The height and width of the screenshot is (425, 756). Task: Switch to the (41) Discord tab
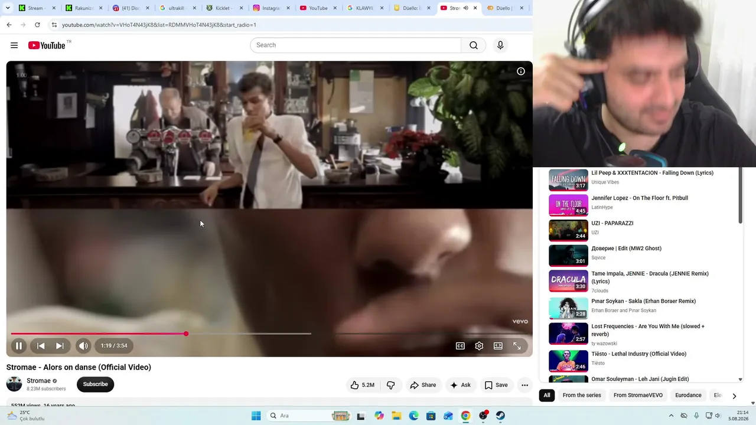pyautogui.click(x=130, y=8)
